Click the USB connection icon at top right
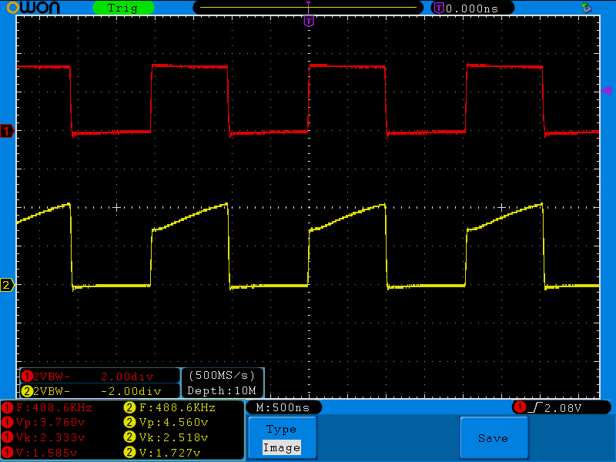Image resolution: width=616 pixels, height=462 pixels. click(x=587, y=7)
